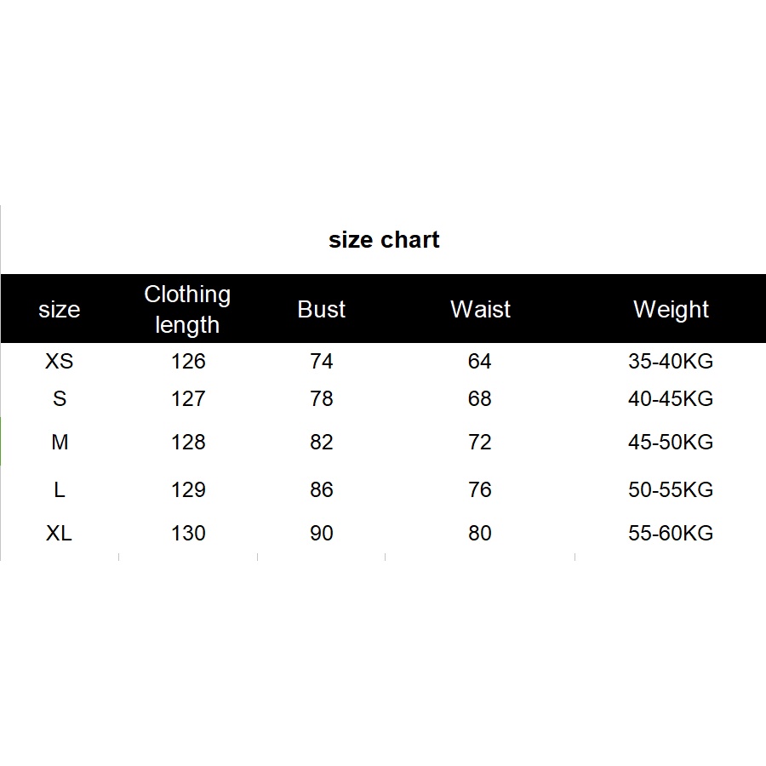This screenshot has height=766, width=766.
Task: Select the 35-40KG weight cell
Action: point(671,362)
